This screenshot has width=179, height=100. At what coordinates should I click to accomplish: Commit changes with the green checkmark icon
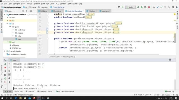coord(161,7)
